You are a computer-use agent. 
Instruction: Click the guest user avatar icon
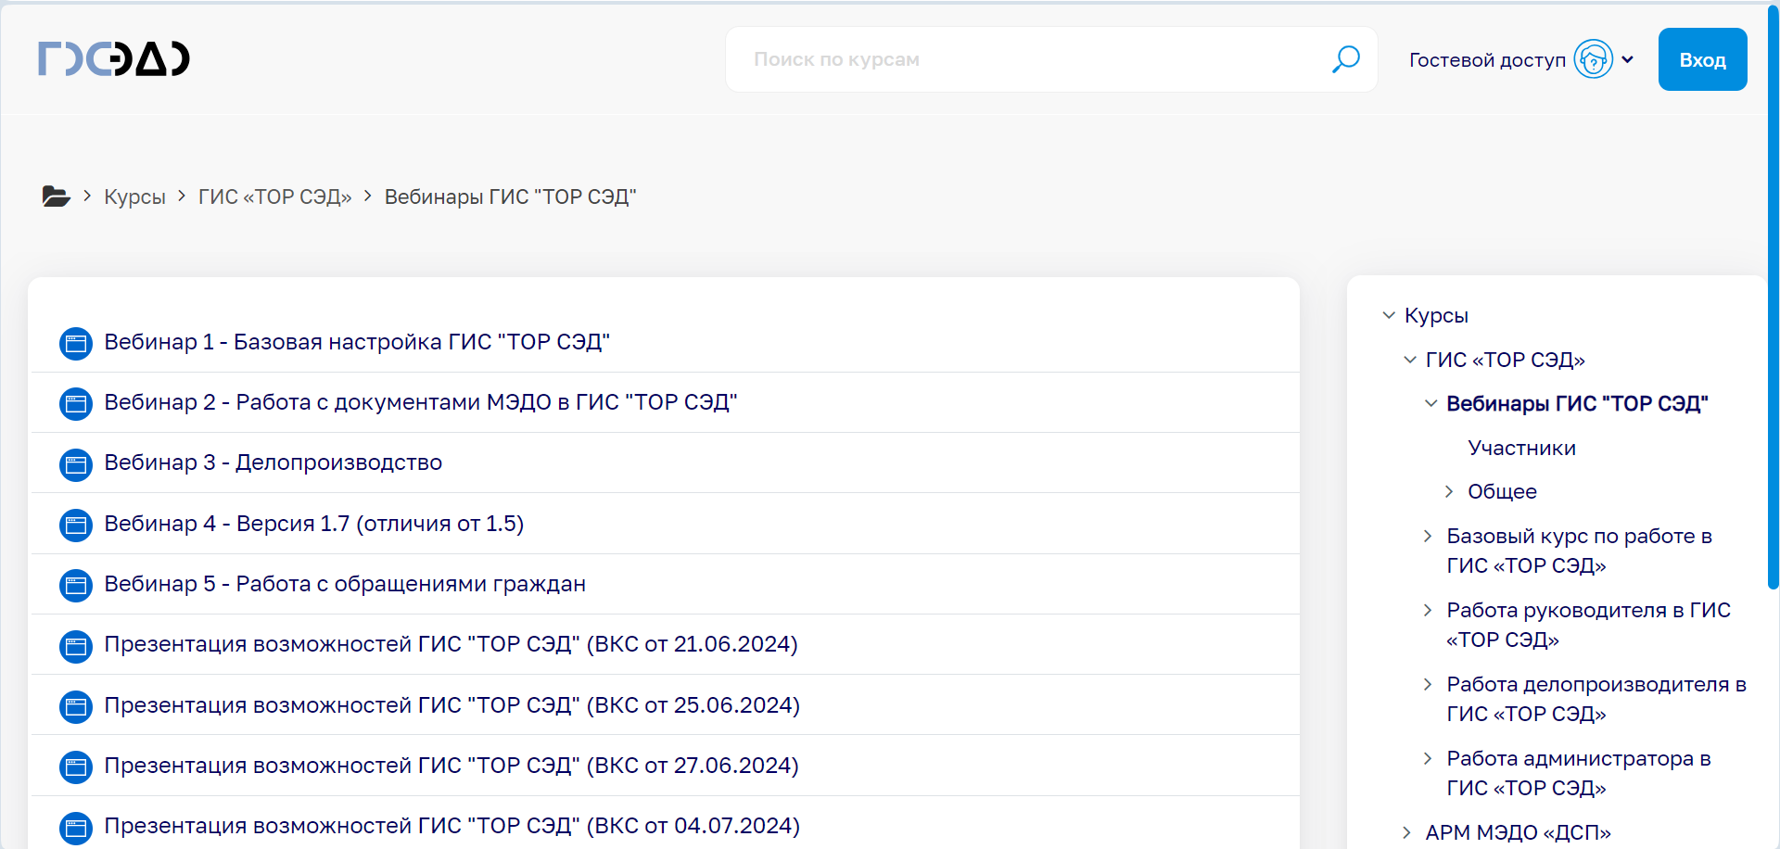click(x=1593, y=59)
